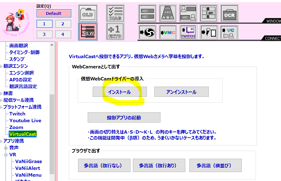Select settings preset 2
The height and width of the screenshot is (181, 281).
63,24
